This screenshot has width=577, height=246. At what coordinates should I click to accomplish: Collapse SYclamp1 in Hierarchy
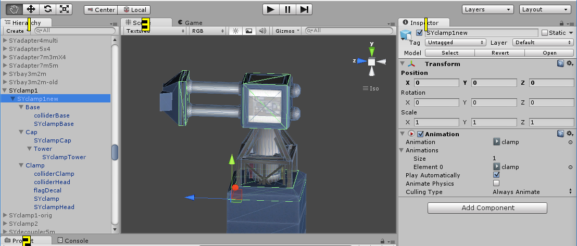(5, 90)
